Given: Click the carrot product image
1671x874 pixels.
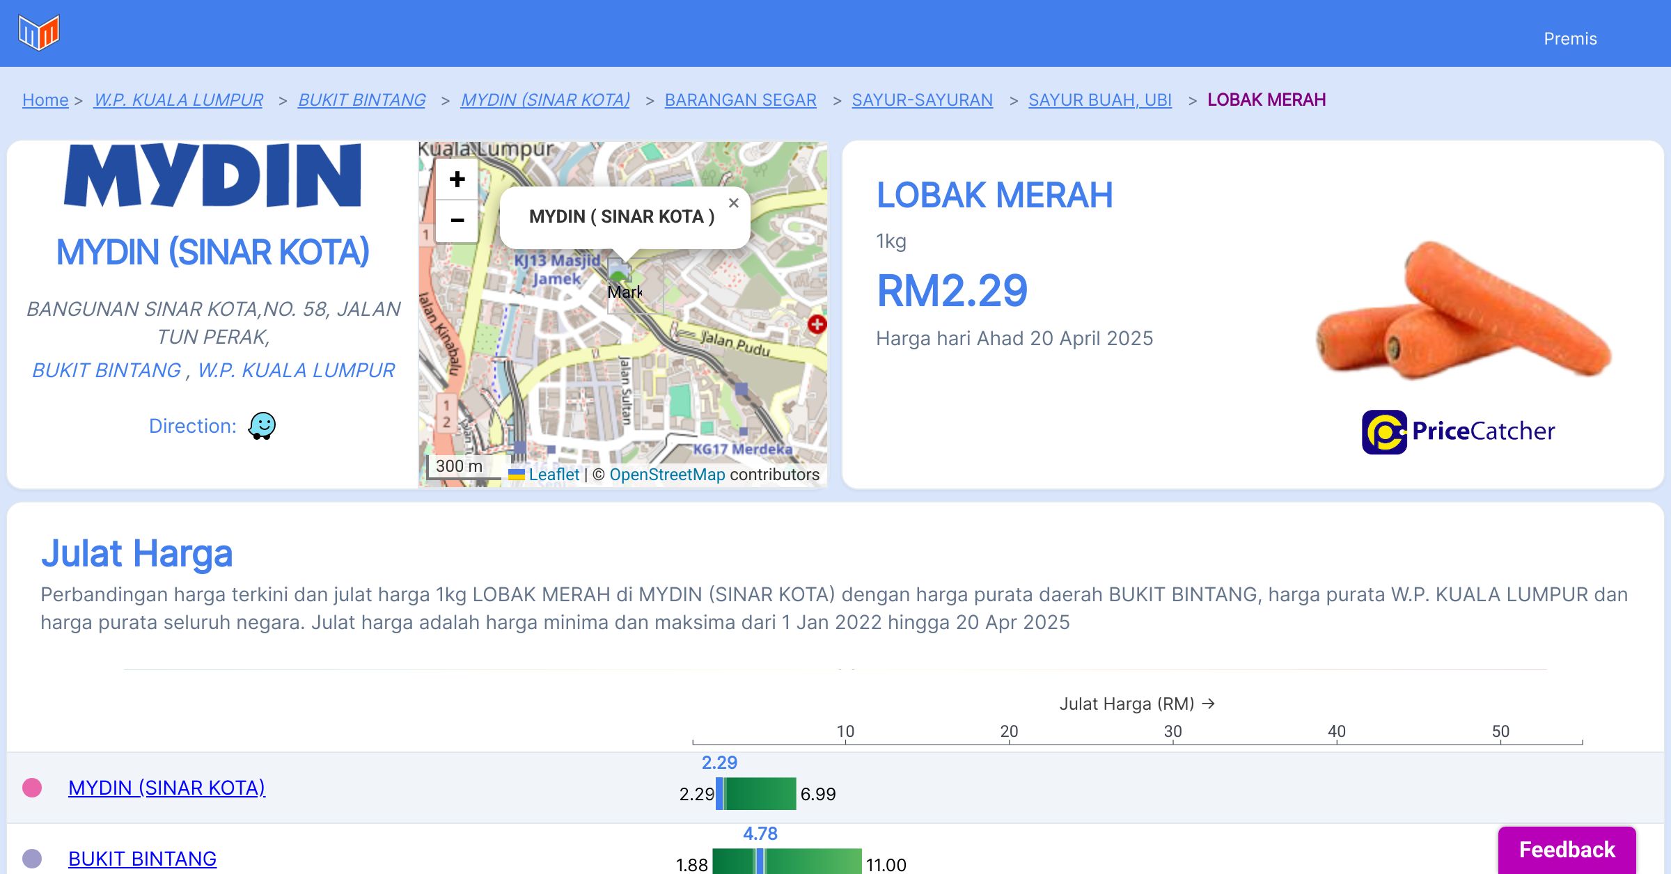Looking at the screenshot, I should 1462,310.
